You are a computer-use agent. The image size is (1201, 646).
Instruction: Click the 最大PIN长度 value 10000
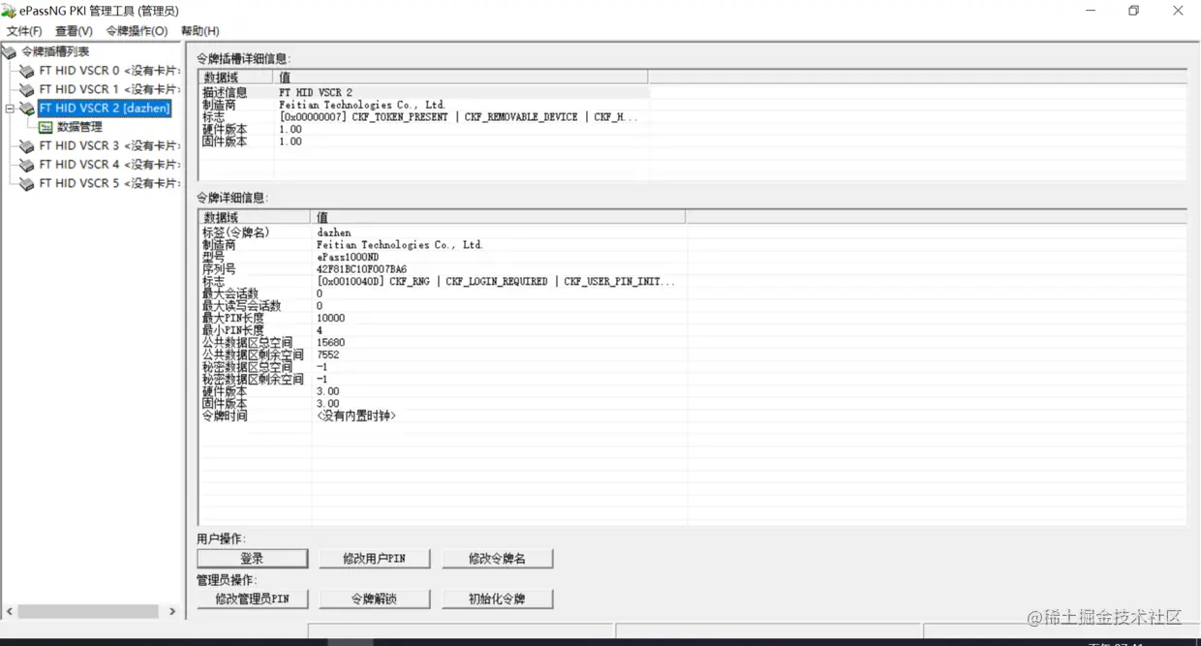(x=330, y=319)
